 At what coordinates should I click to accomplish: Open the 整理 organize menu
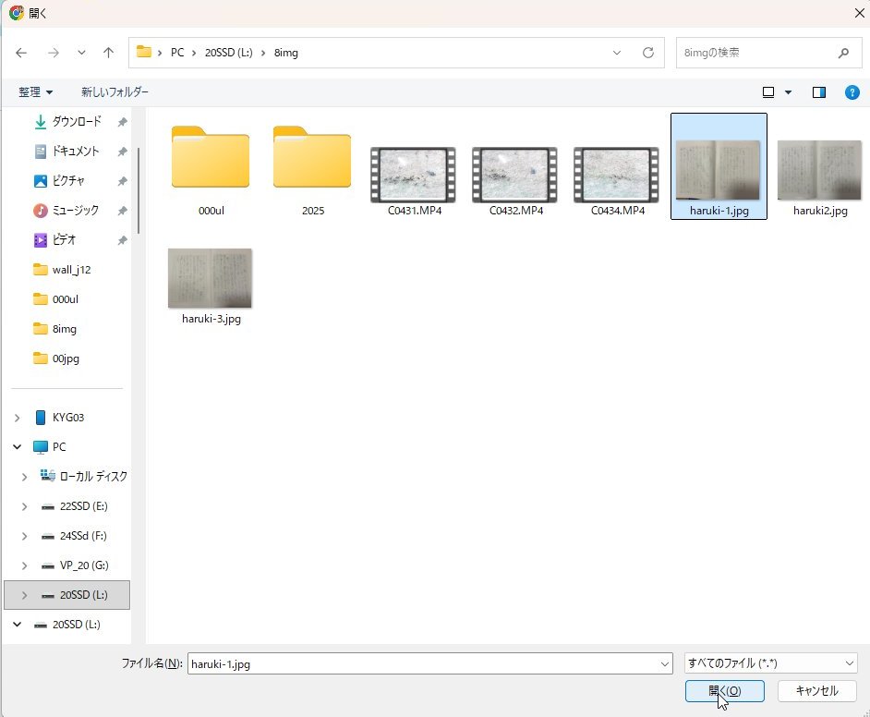(x=36, y=92)
